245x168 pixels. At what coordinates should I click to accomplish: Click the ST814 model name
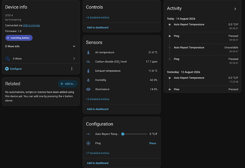point(9,15)
